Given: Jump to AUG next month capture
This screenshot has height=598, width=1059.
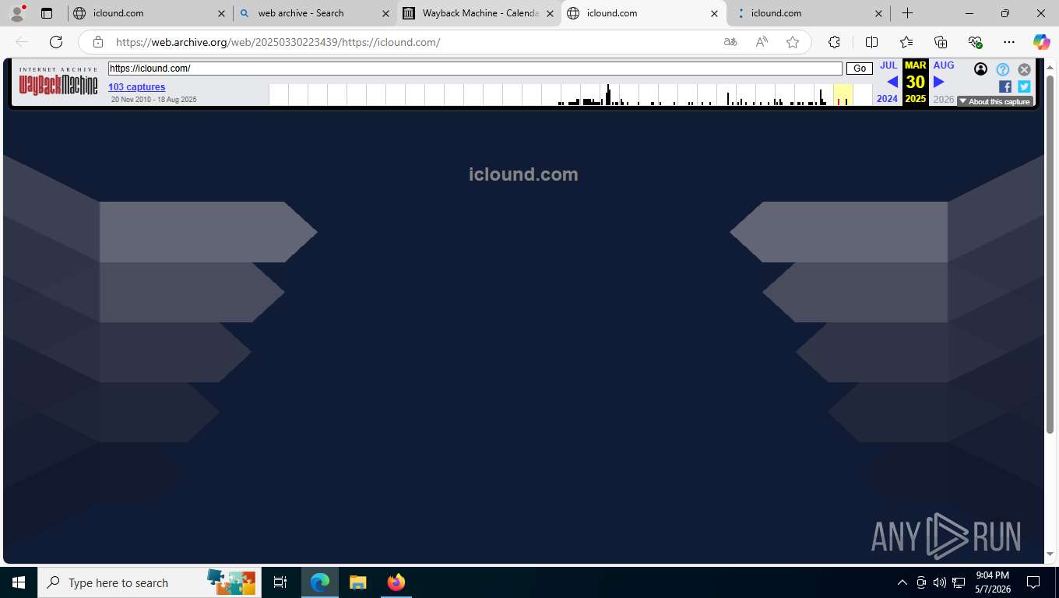Looking at the screenshot, I should (x=944, y=65).
